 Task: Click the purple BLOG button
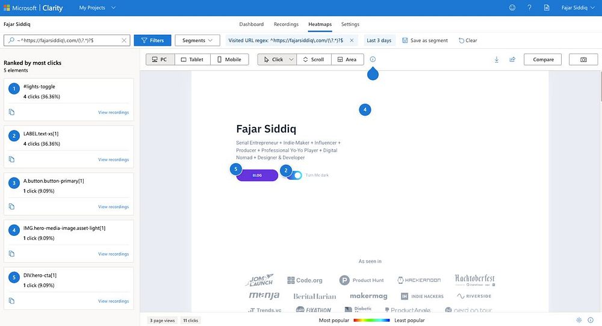[x=257, y=175]
